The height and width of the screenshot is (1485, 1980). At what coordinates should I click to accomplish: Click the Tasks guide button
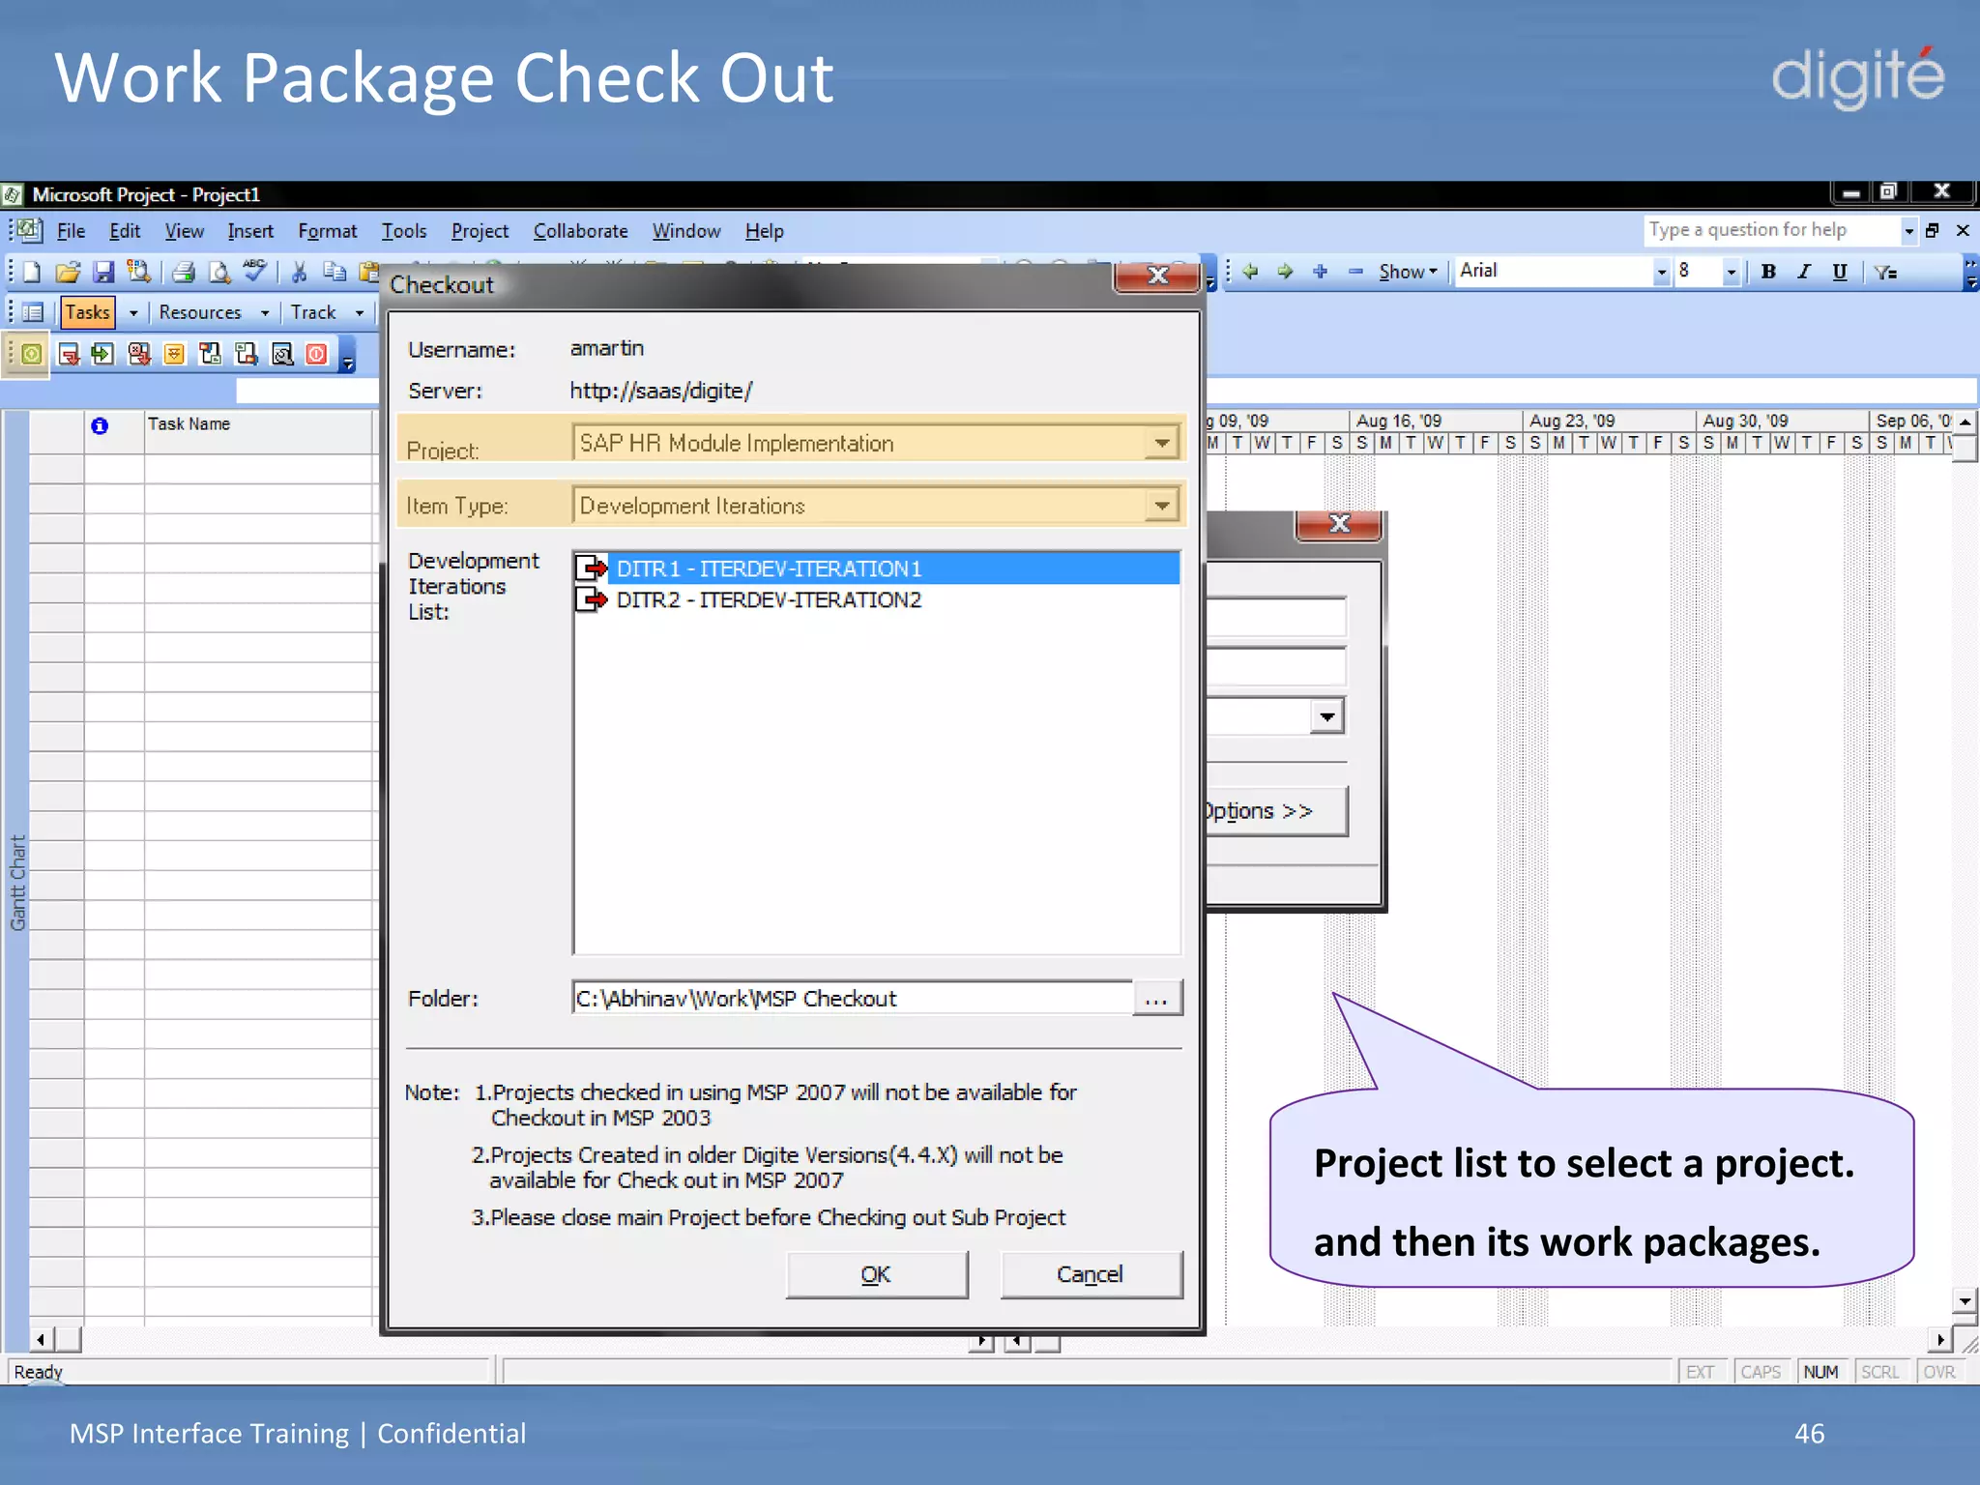pos(88,312)
